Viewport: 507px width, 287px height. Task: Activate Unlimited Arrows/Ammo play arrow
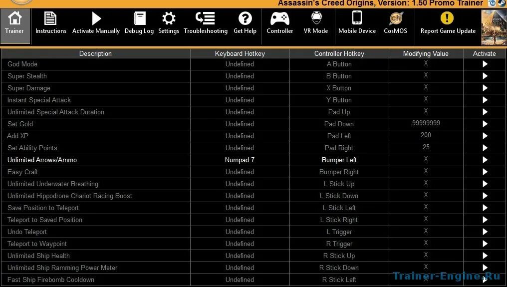click(485, 160)
